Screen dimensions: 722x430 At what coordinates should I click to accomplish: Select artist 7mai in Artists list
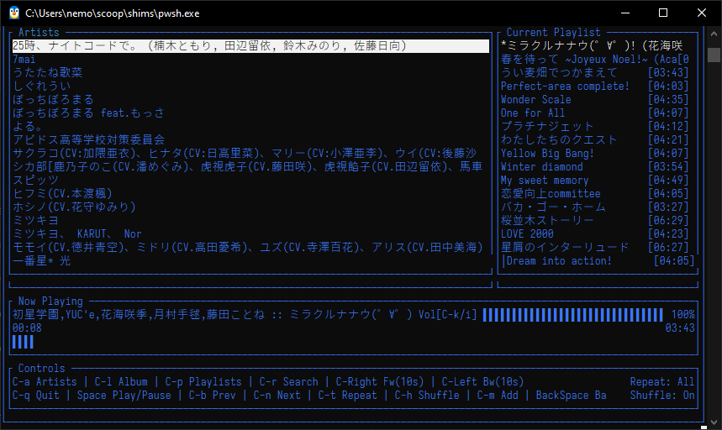pyautogui.click(x=24, y=60)
